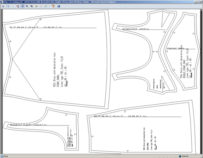Image resolution: width=203 pixels, height=158 pixels.
Task: Toggle the highlighted zoom rectangle tool
Action: (22, 6)
